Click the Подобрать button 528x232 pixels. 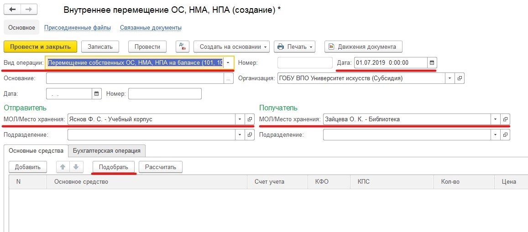point(114,167)
